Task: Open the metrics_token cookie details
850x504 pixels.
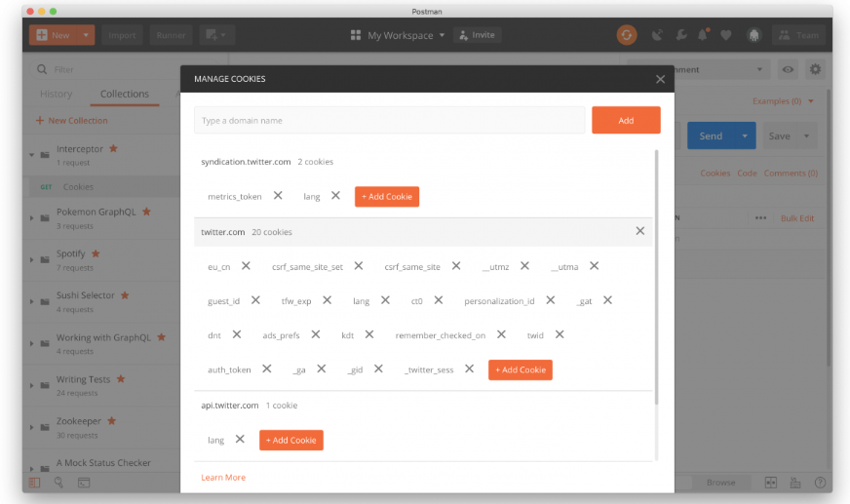Action: (x=235, y=197)
